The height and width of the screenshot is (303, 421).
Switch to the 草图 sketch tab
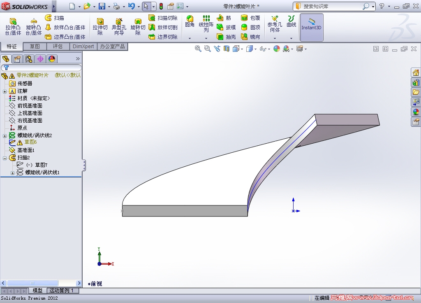[35, 47]
